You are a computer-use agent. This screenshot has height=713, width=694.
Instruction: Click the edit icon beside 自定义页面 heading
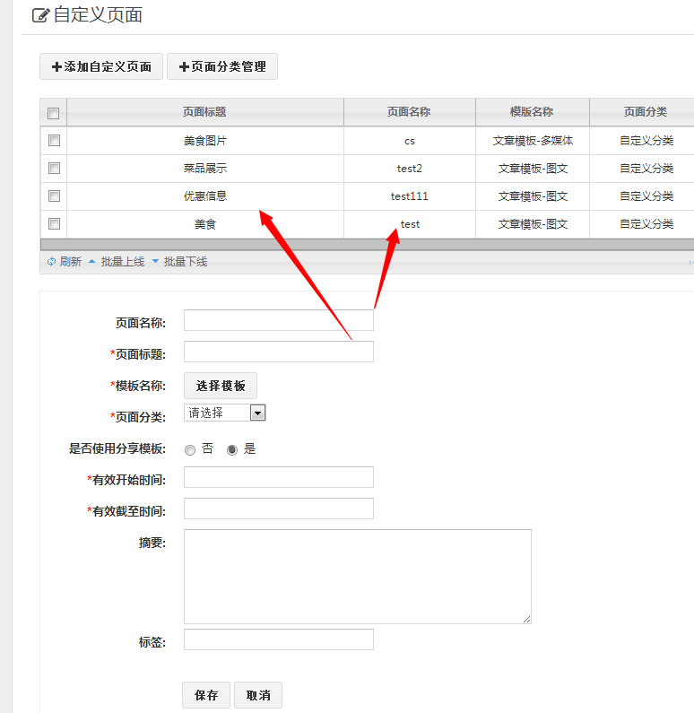(x=40, y=15)
